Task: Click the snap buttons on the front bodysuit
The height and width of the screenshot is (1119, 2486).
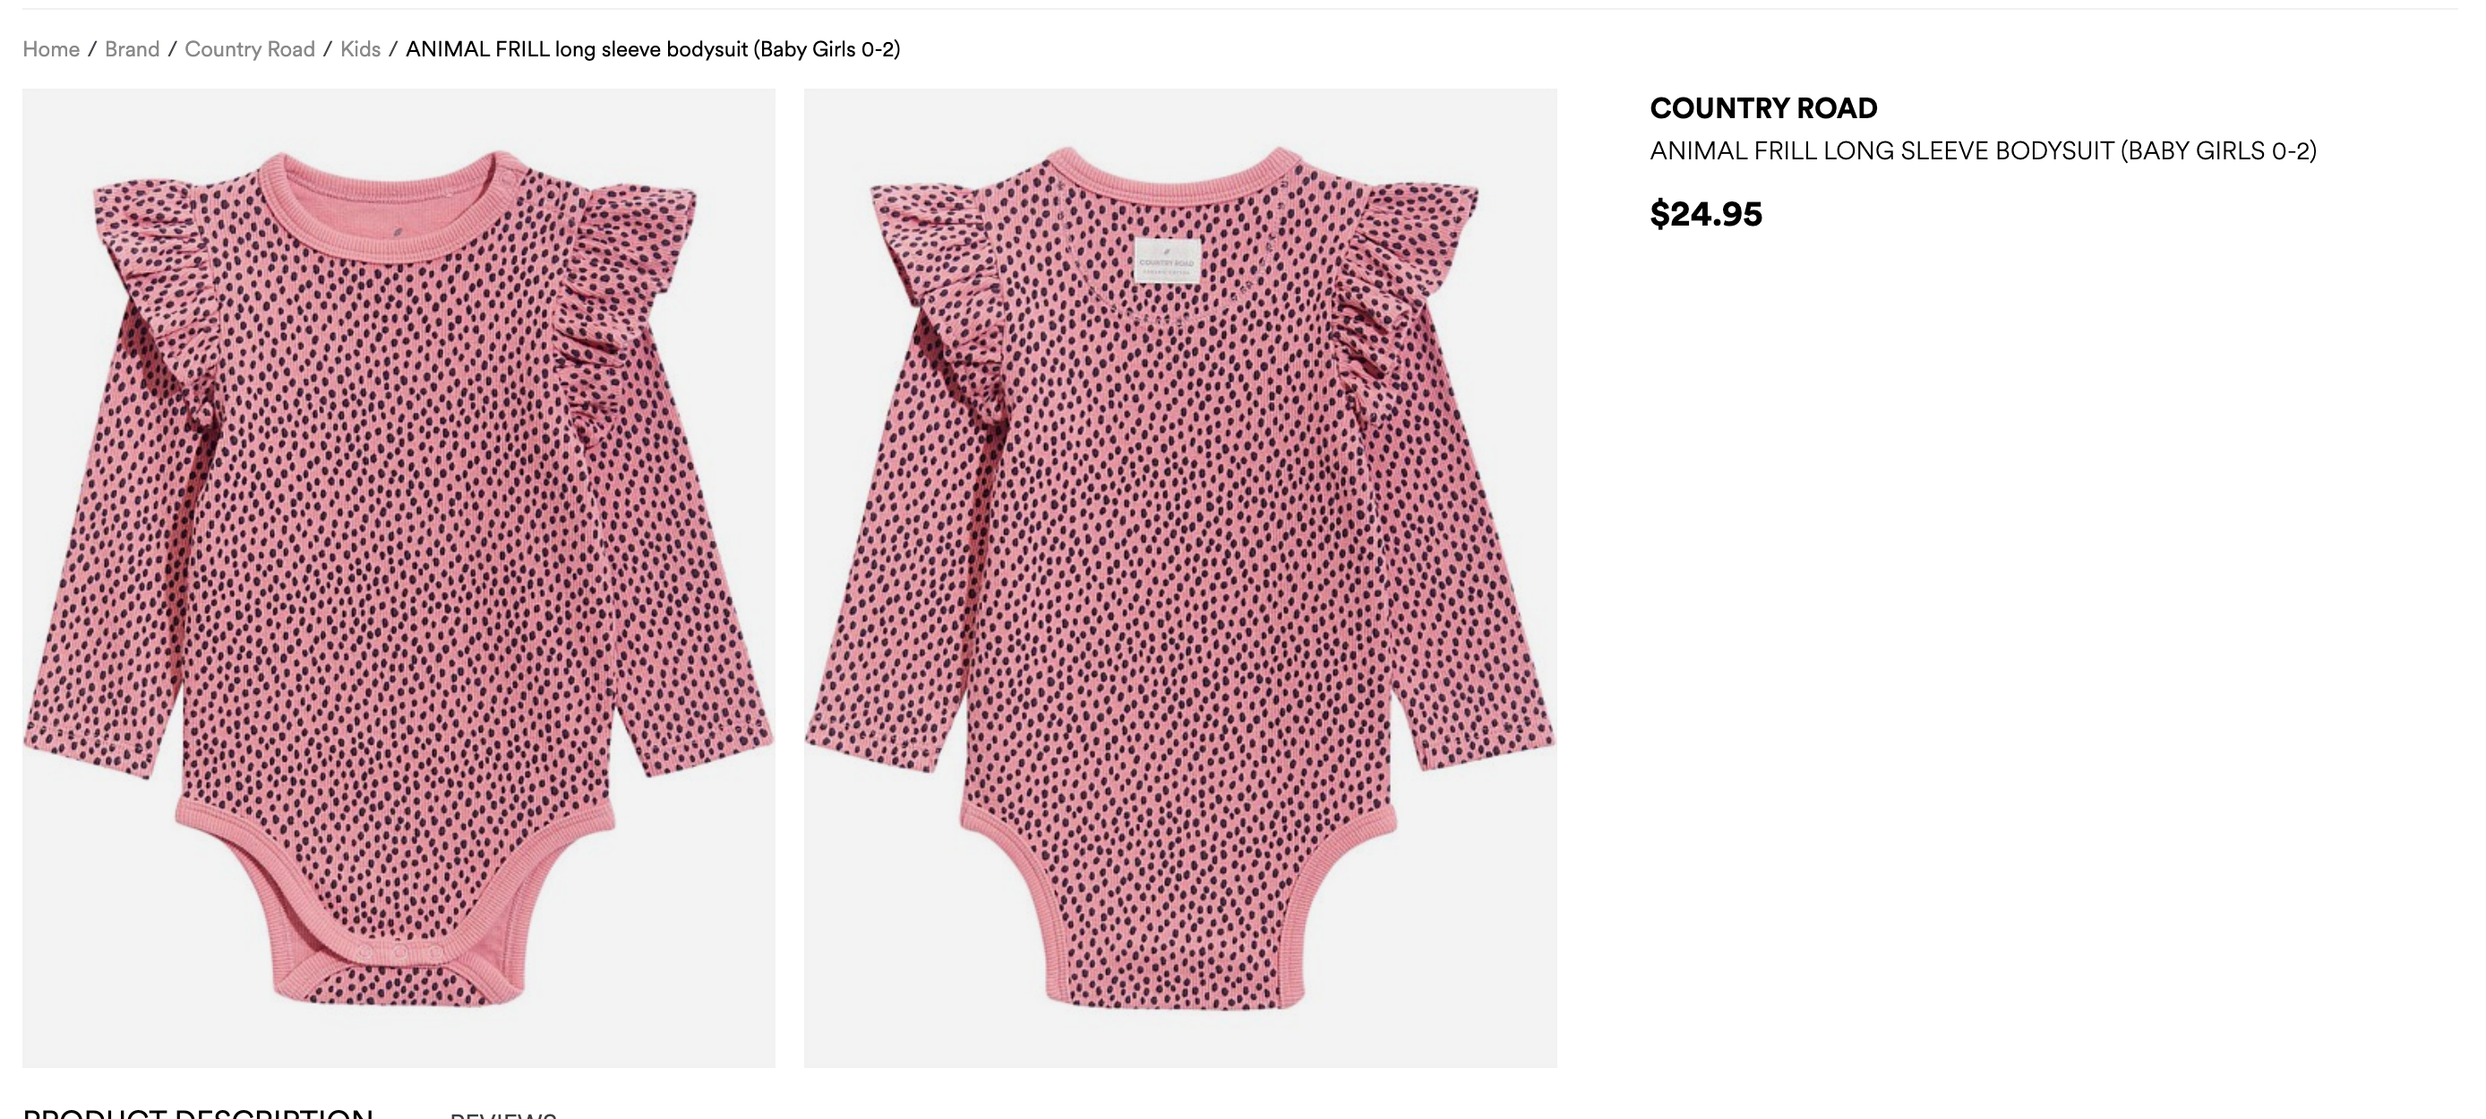Action: click(399, 953)
